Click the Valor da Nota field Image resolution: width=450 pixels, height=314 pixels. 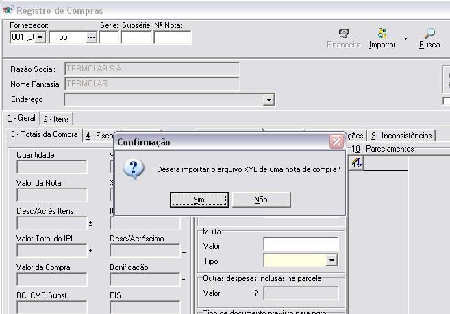click(52, 195)
